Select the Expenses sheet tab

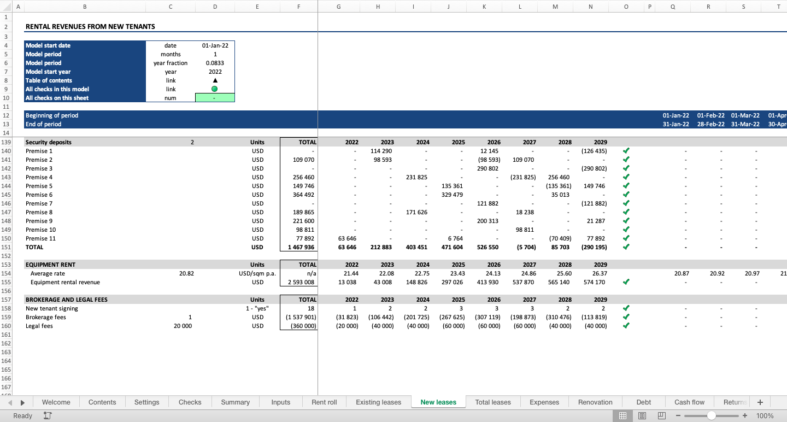coord(544,402)
